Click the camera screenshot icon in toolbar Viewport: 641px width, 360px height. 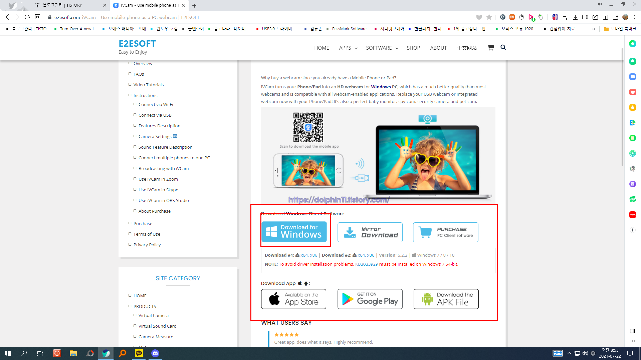[595, 17]
